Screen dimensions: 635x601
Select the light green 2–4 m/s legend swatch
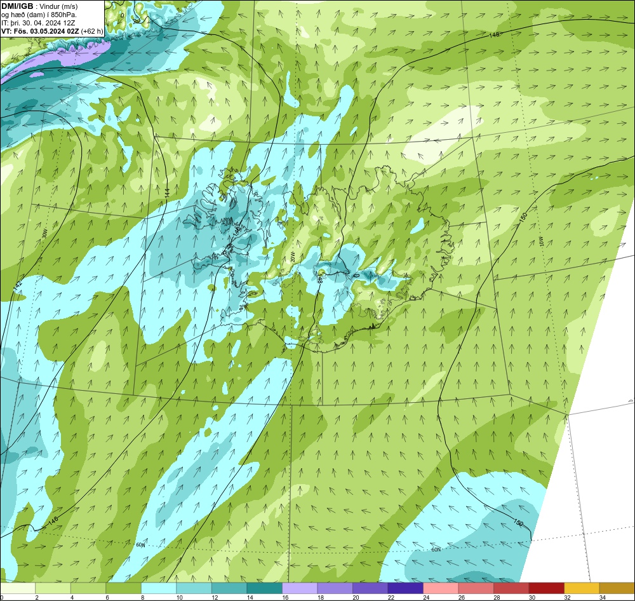[x=53, y=588]
